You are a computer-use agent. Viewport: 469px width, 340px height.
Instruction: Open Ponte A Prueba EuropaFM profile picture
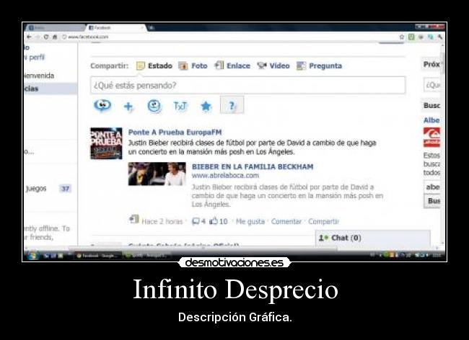107,143
